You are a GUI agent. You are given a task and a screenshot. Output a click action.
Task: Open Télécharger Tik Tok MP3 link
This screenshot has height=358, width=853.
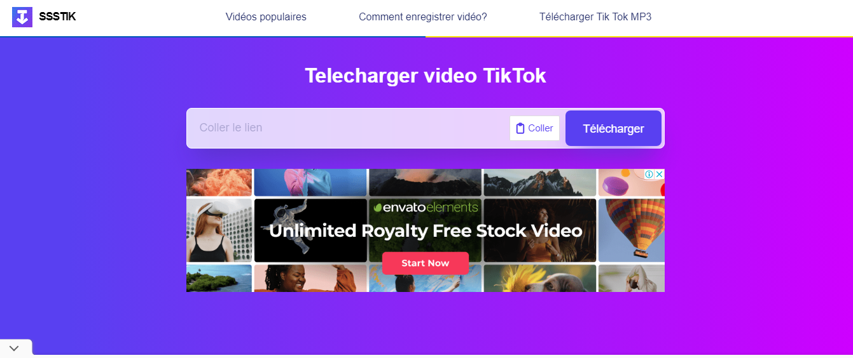[595, 17]
